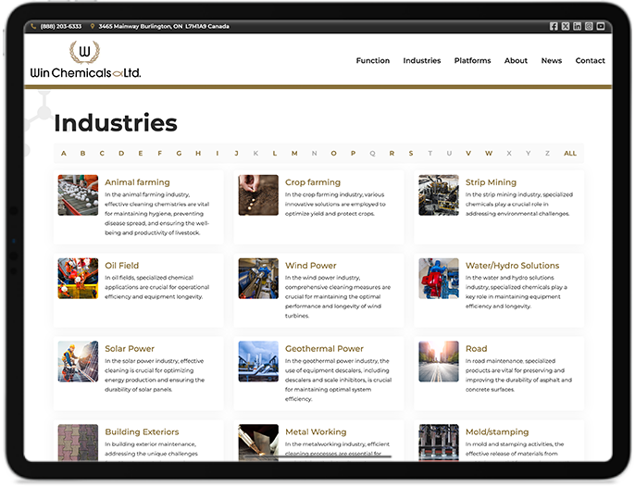Click the Building Exteriors paving thumbnail
This screenshot has height=487, width=635.
tap(78, 443)
